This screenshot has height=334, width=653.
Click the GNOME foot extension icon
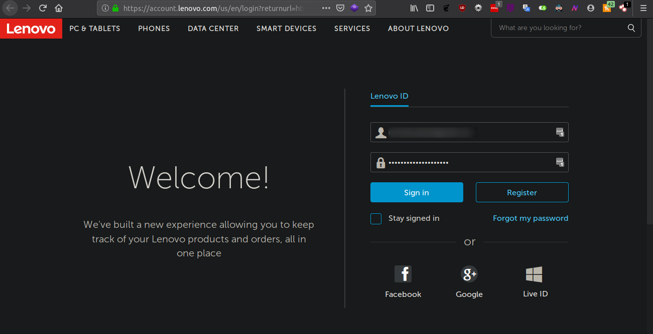(446, 8)
